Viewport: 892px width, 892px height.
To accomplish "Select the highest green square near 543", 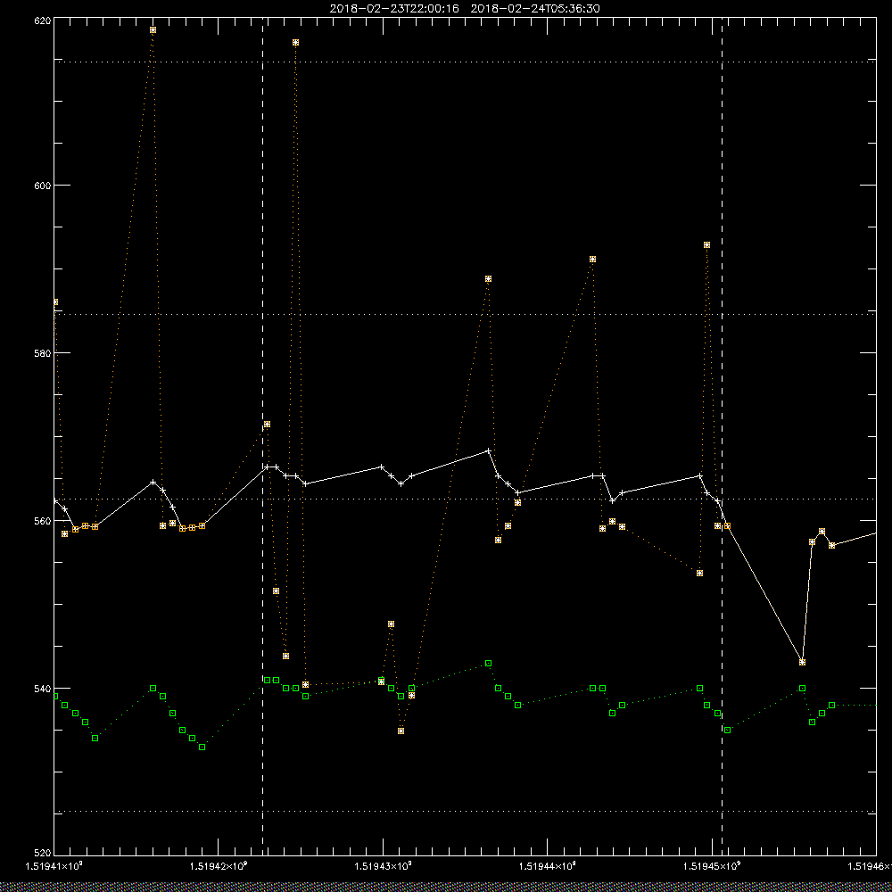I will [489, 664].
